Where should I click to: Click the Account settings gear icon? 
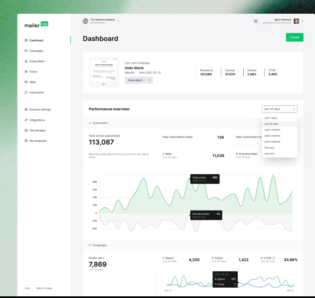point(26,109)
